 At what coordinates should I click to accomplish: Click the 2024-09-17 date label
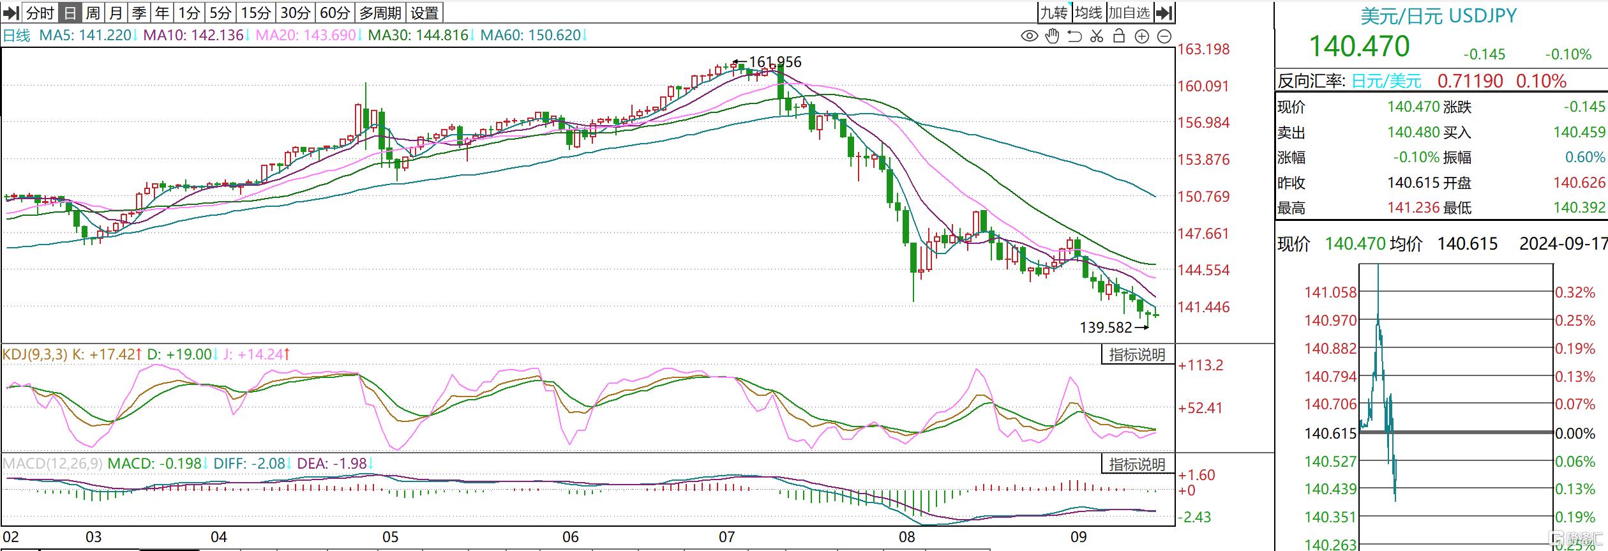[1563, 243]
